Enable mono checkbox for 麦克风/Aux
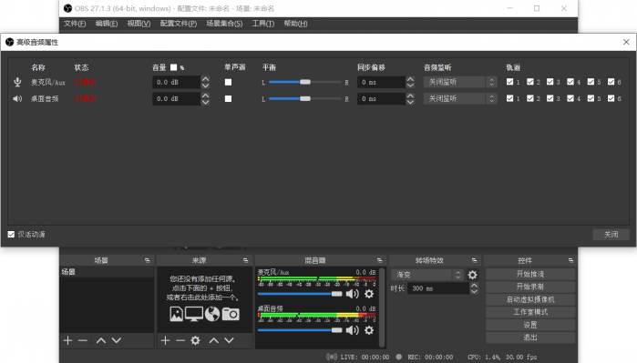Image resolution: width=637 pixels, height=363 pixels. click(x=229, y=82)
